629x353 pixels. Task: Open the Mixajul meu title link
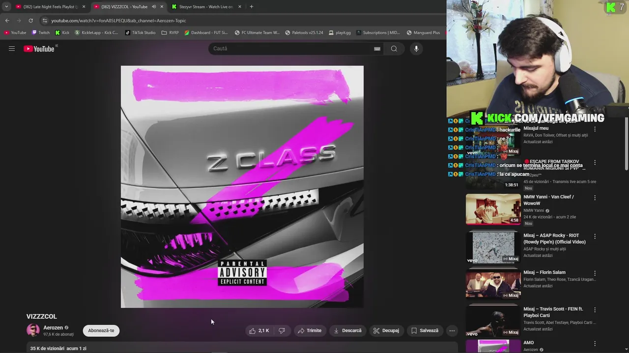[x=536, y=128]
